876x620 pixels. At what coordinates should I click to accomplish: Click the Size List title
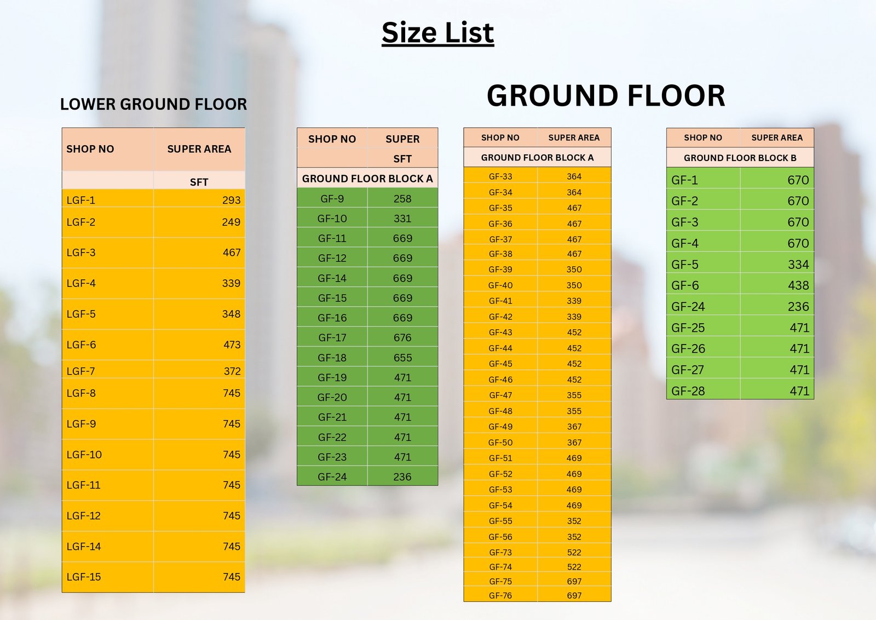[437, 33]
